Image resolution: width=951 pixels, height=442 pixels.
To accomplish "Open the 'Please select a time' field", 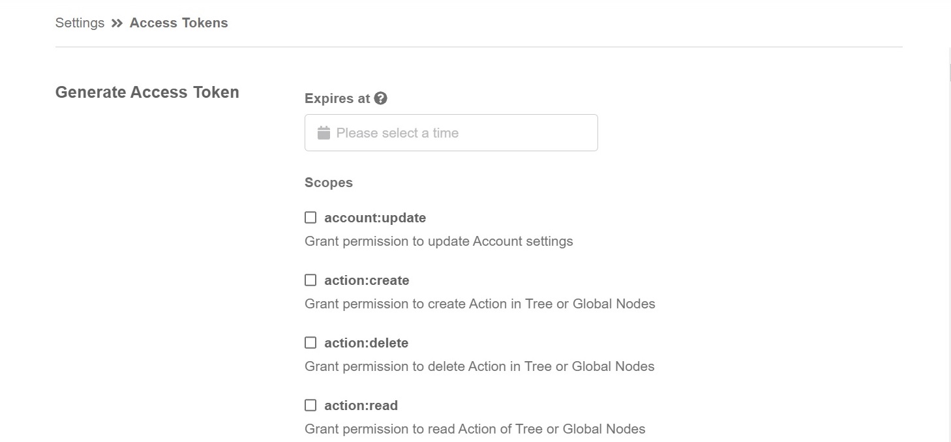I will (x=457, y=133).
